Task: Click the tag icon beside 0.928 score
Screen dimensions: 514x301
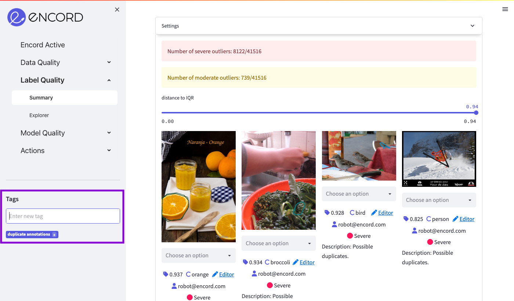Action: point(327,213)
